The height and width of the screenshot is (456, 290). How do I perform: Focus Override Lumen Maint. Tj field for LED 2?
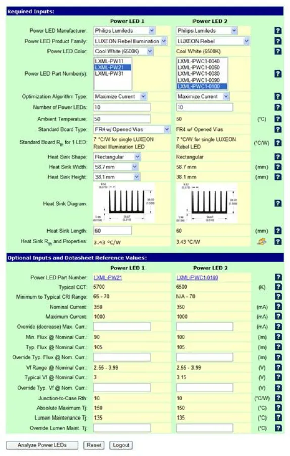[205, 428]
